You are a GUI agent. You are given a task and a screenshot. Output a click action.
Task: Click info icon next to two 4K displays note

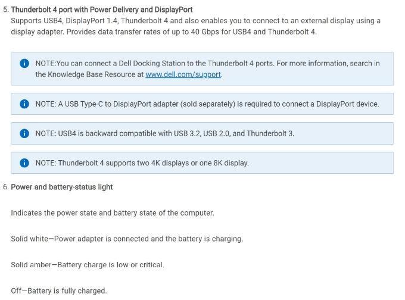pos(24,163)
